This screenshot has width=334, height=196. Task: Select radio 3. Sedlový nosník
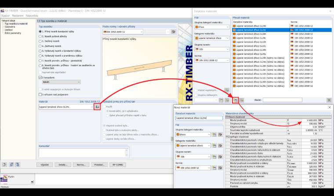coord(40,41)
